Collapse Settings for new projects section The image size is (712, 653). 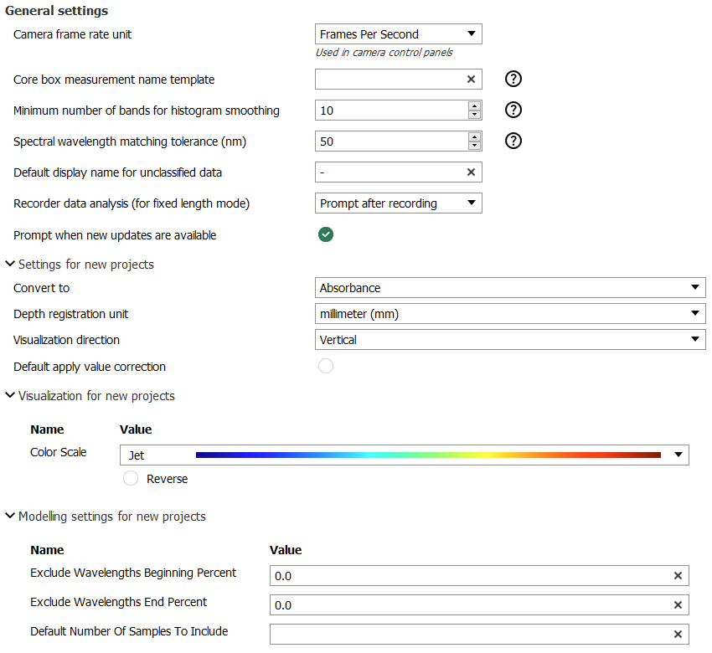point(10,264)
